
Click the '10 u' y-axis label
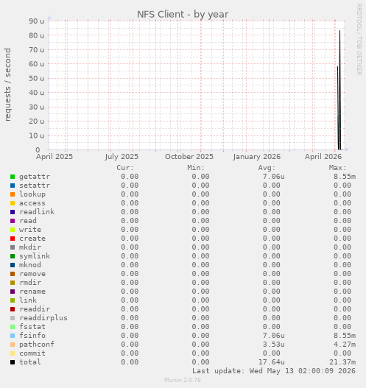37,135
